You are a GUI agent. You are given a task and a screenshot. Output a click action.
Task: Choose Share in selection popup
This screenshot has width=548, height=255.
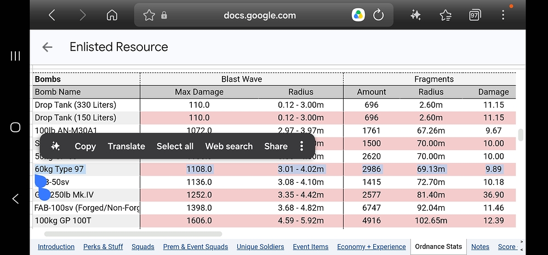pyautogui.click(x=276, y=146)
